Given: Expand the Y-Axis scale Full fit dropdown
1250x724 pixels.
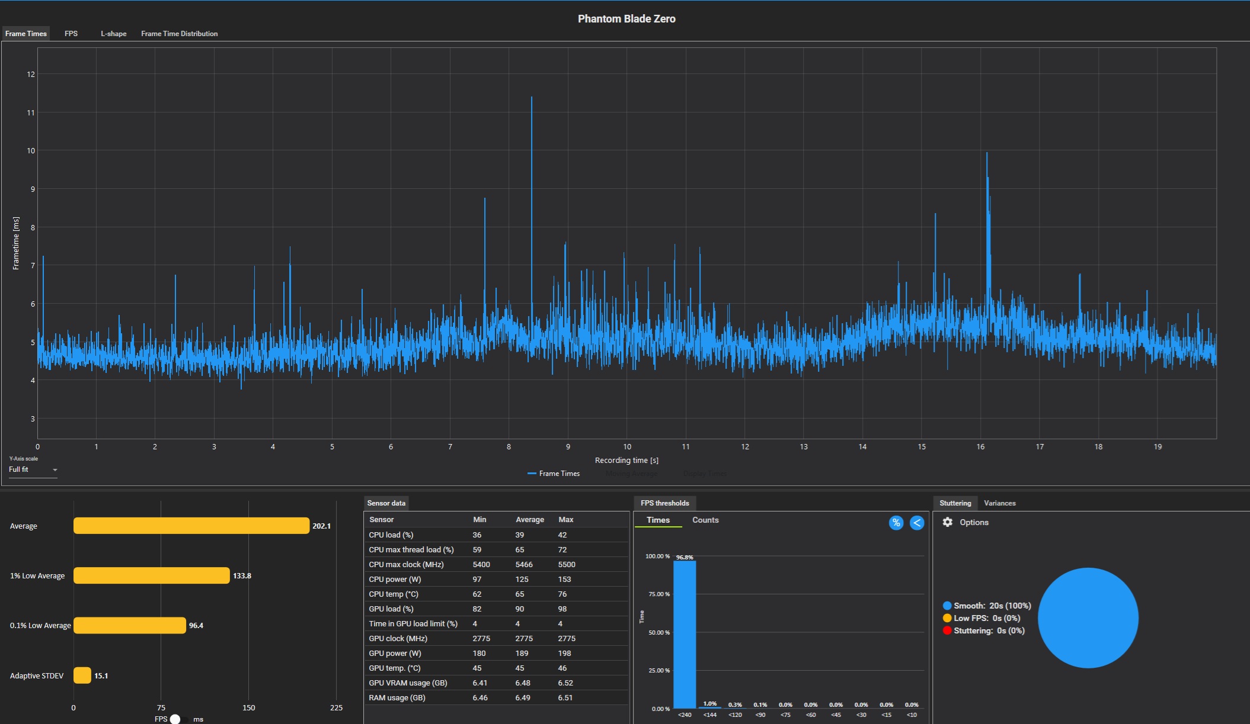Looking at the screenshot, I should pos(33,469).
